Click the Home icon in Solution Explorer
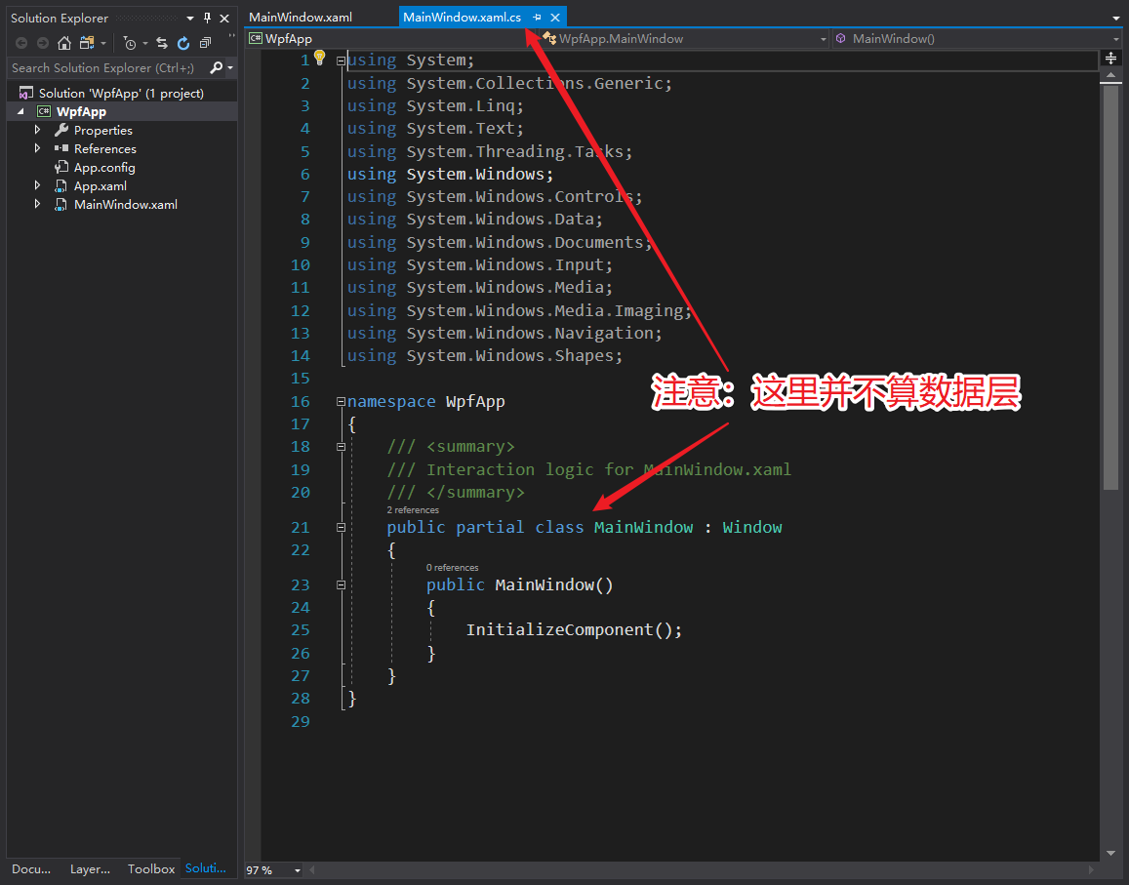The image size is (1129, 885). coord(64,43)
